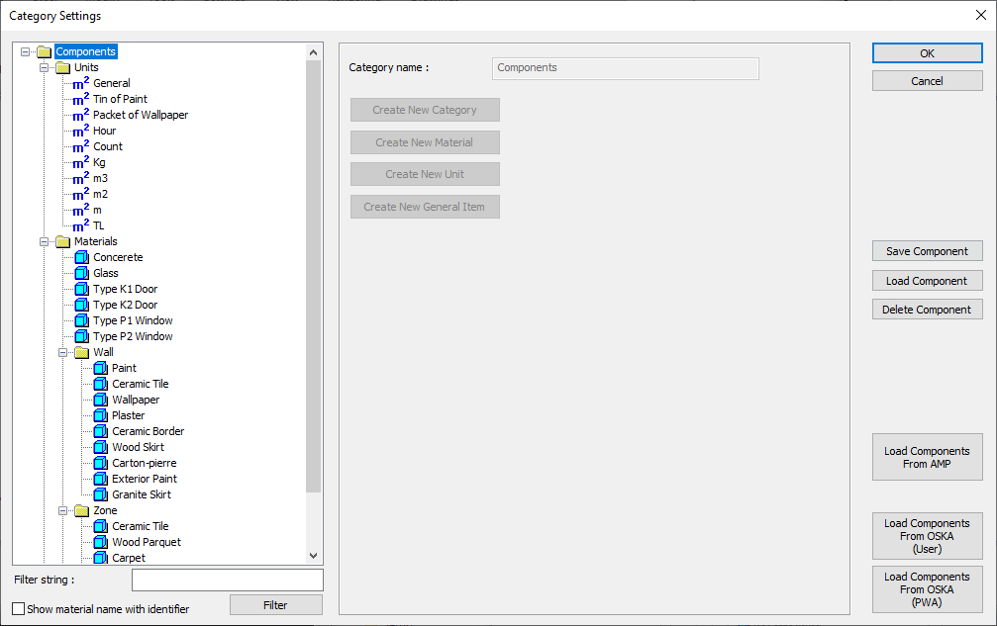Click the bucket icon next to Glass
The width and height of the screenshot is (997, 626).
pos(81,272)
